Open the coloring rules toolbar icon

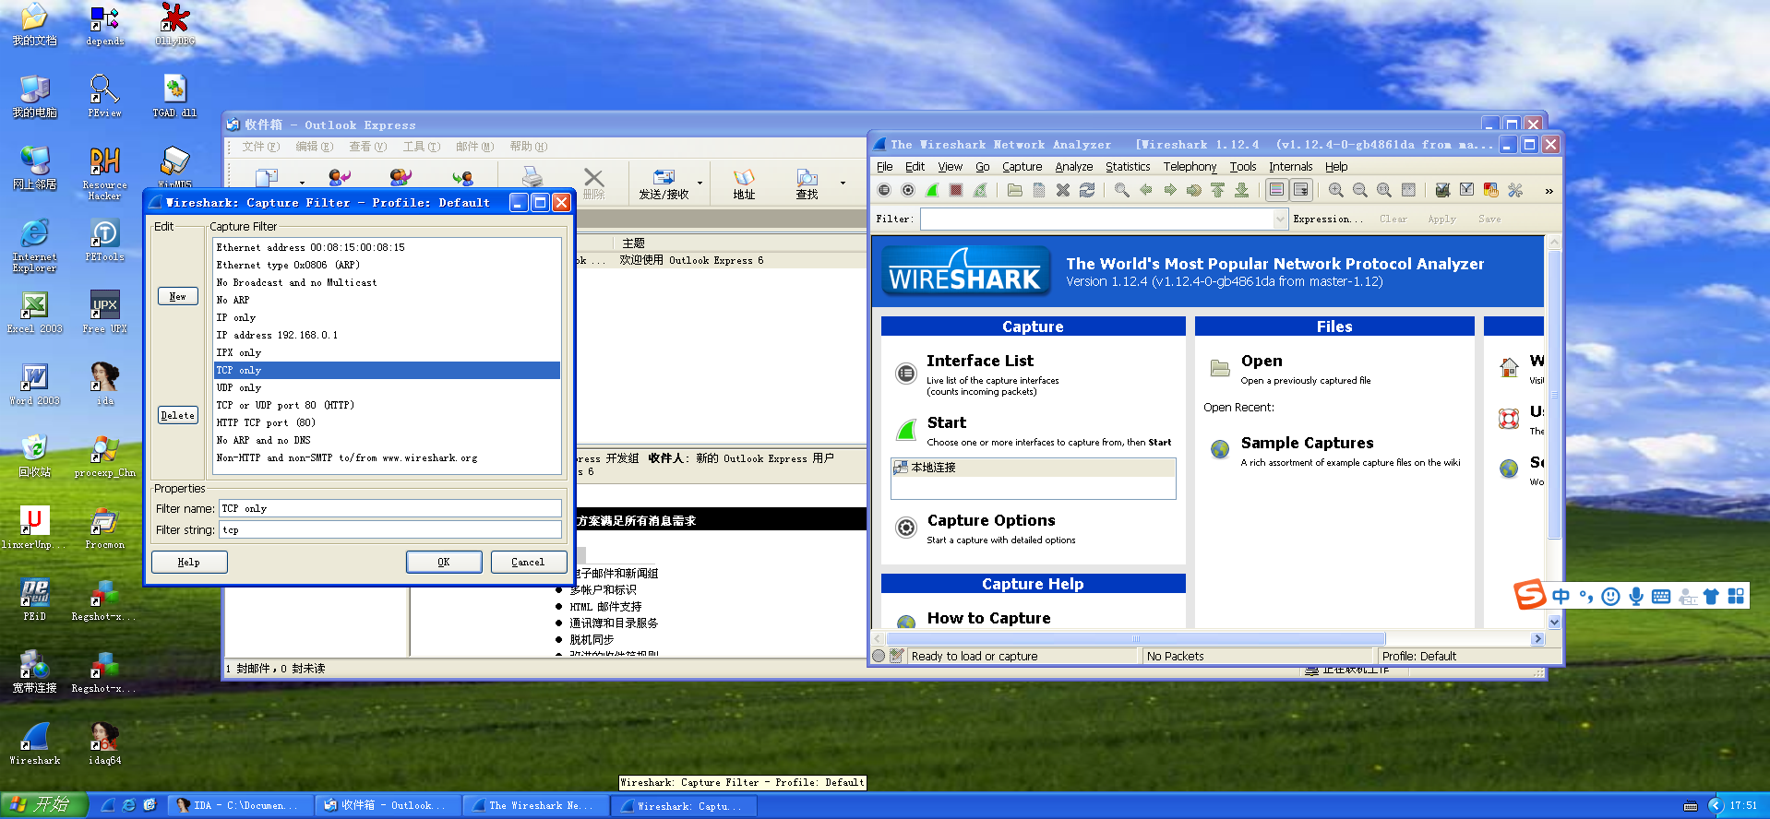point(1491,190)
